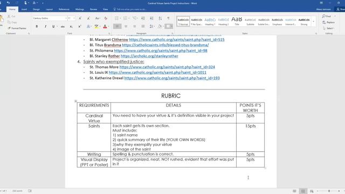Activate Format Painter

(x=17, y=28)
